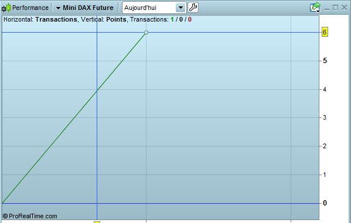
Task: Select the green curve endpoint circle marker
Action: 146,33
